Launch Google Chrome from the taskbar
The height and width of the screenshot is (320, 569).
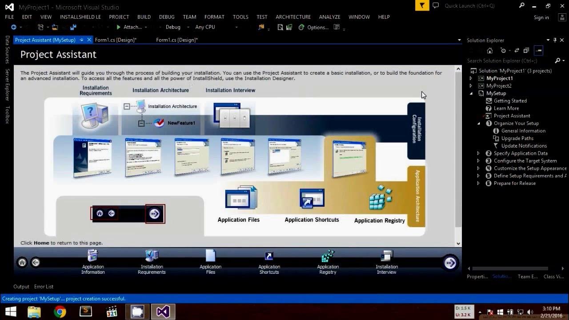(x=60, y=312)
